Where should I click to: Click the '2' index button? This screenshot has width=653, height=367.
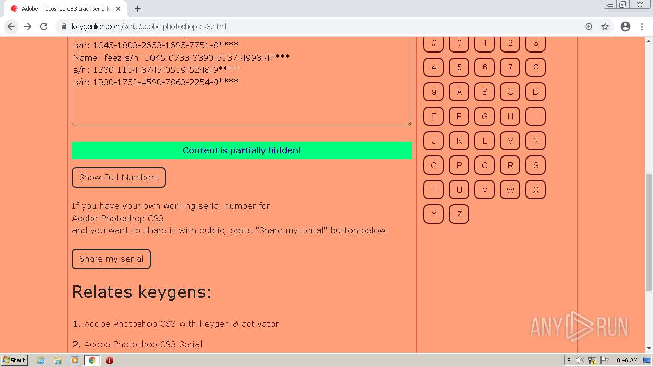510,43
